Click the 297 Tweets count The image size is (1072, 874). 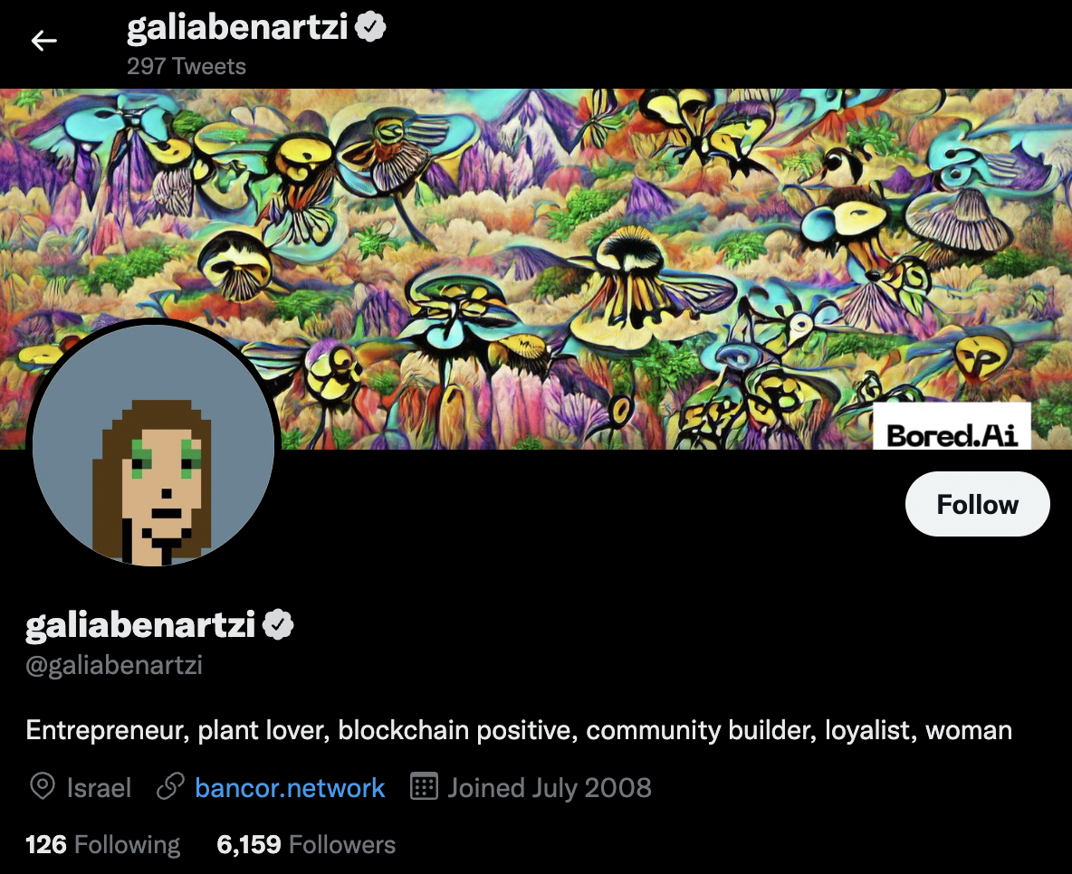pyautogui.click(x=186, y=66)
